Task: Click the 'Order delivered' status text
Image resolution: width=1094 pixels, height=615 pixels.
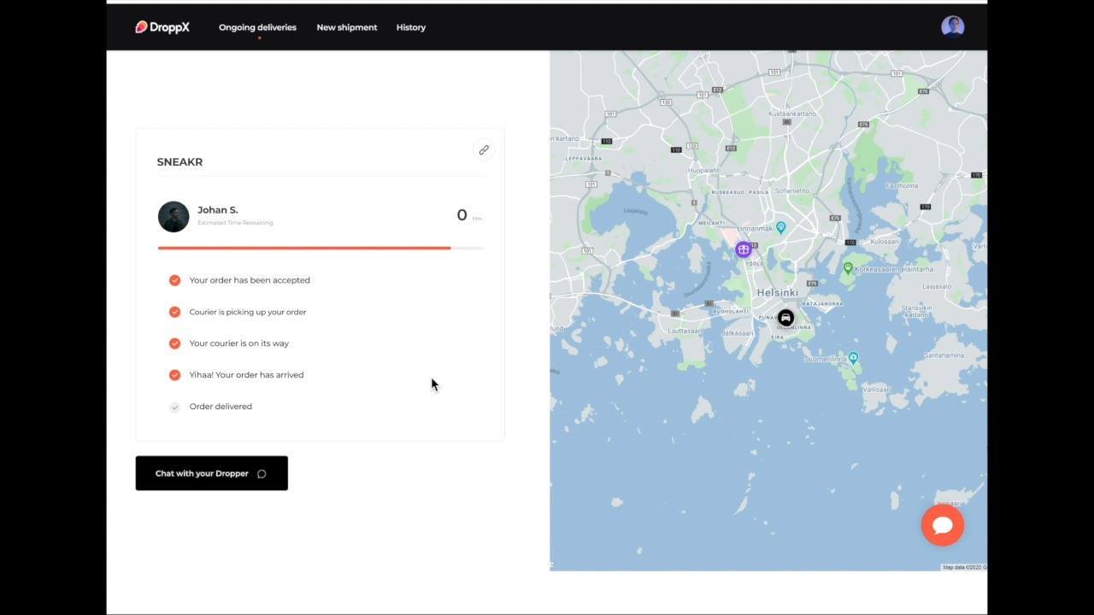Action: coord(221,407)
